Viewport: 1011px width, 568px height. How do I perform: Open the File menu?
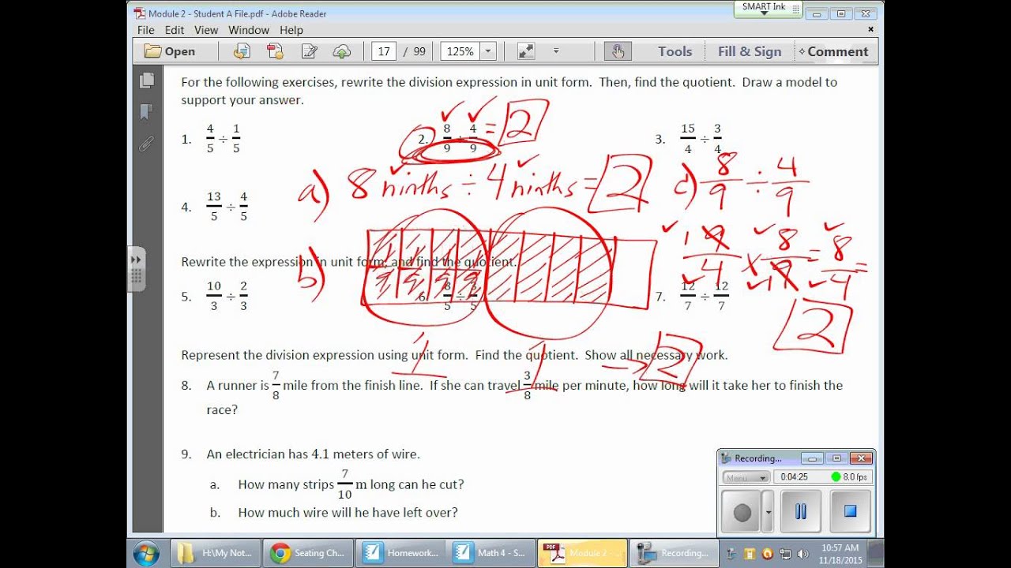(145, 30)
